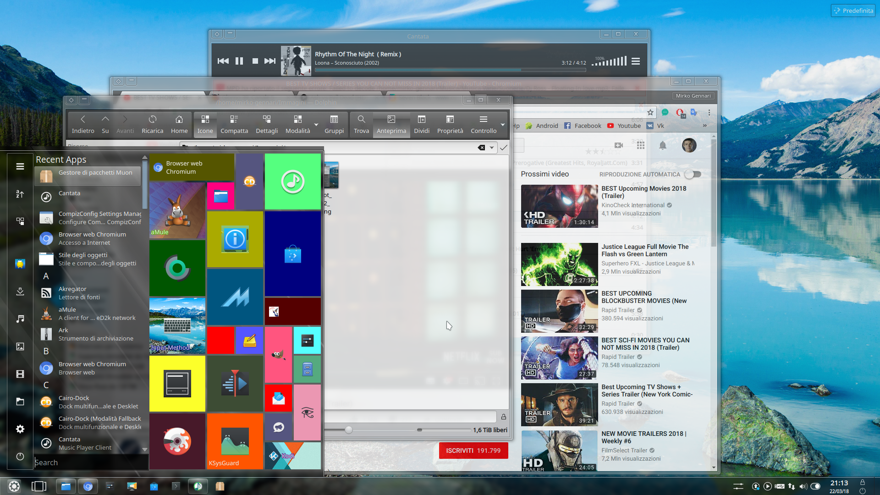The width and height of the screenshot is (880, 495).
Task: Seek in Cantata song progress bar
Action: (x=450, y=70)
